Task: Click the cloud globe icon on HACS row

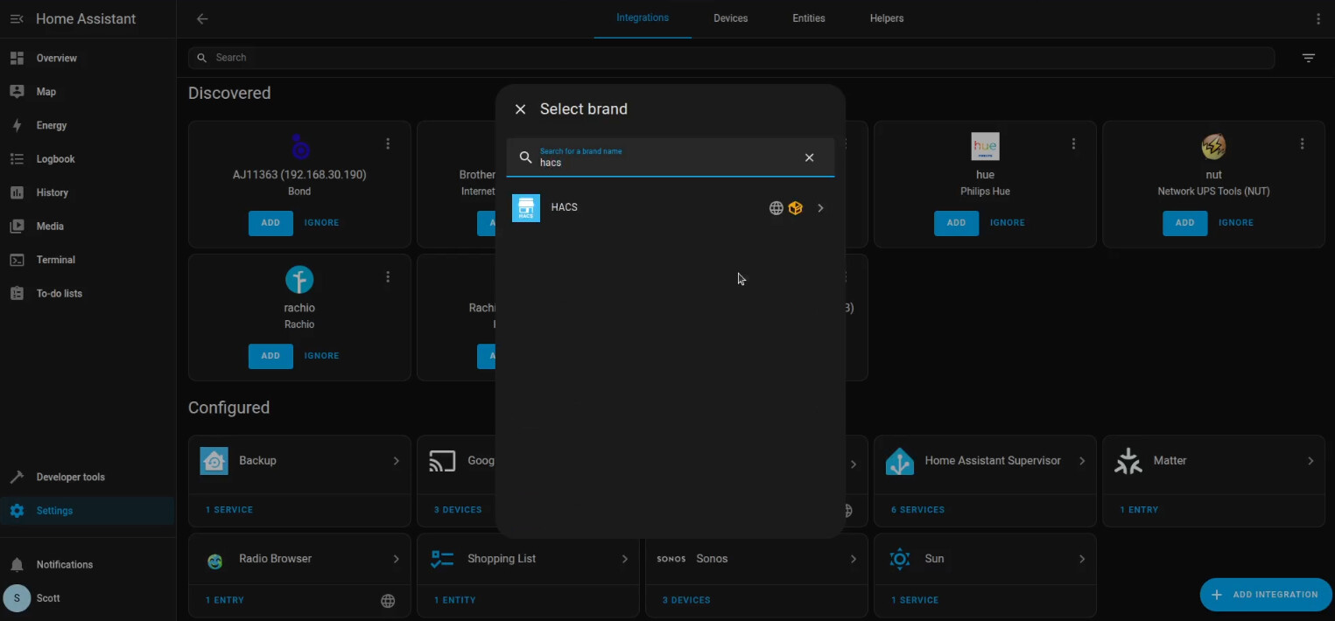Action: [776, 208]
